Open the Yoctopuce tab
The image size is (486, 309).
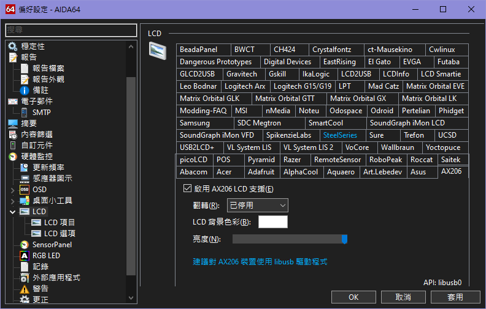click(x=445, y=147)
